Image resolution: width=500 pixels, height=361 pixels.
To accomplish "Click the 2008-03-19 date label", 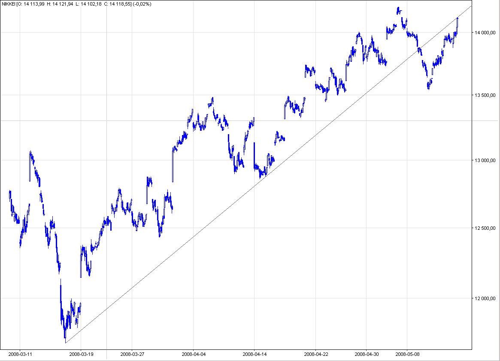I will tap(81, 354).
